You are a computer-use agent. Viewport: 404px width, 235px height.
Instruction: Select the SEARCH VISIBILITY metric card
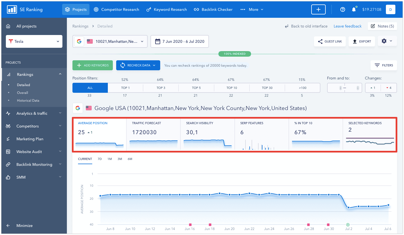(x=208, y=135)
